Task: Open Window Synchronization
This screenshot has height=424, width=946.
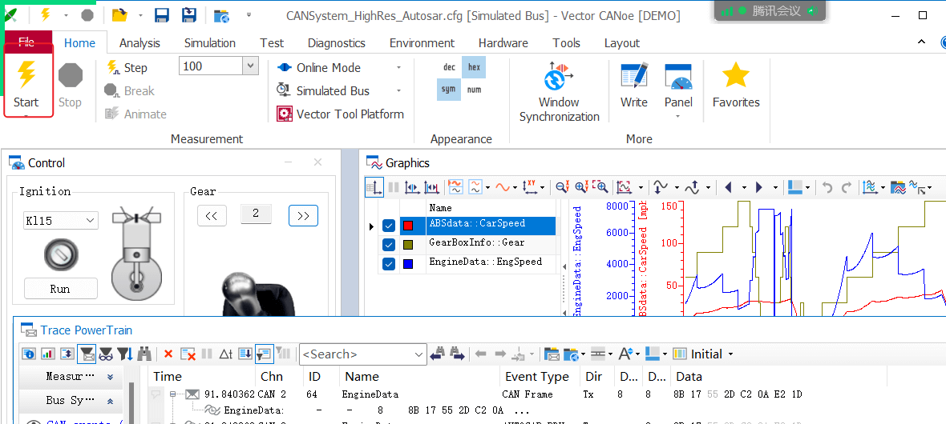Action: click(560, 90)
